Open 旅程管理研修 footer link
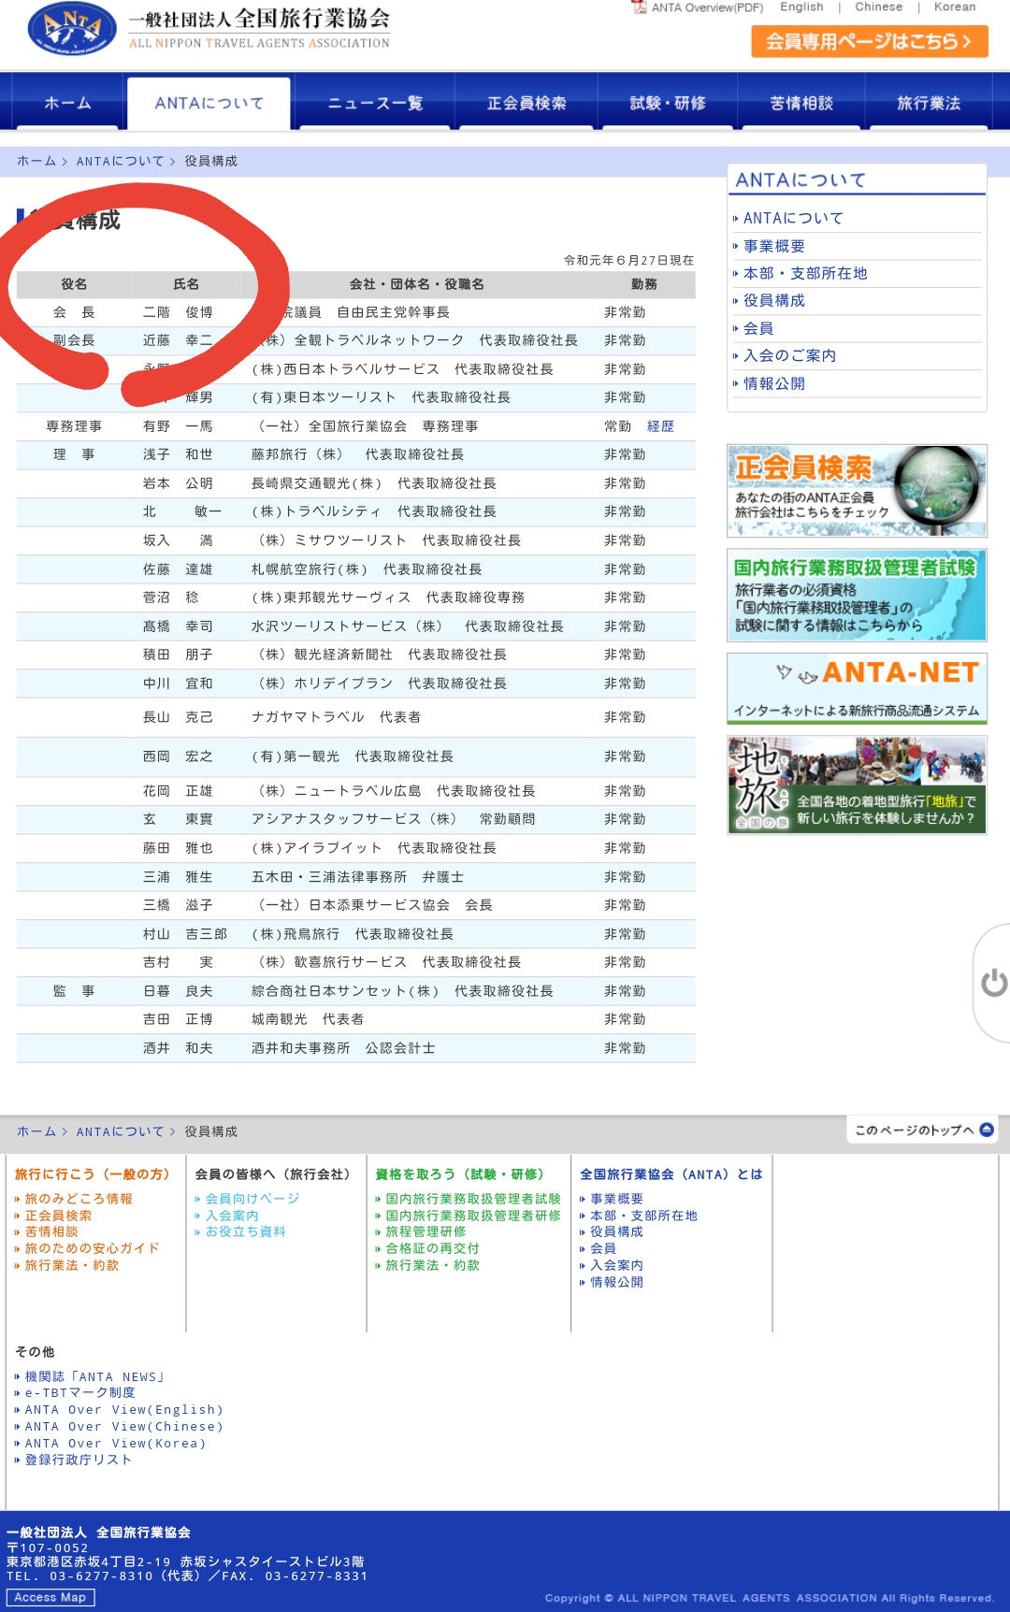 pyautogui.click(x=426, y=1231)
